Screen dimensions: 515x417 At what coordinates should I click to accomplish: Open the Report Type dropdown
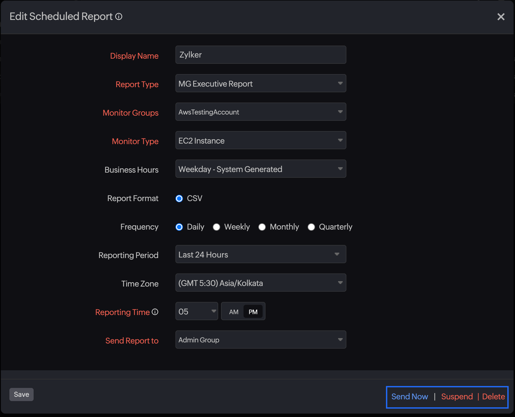click(x=261, y=83)
